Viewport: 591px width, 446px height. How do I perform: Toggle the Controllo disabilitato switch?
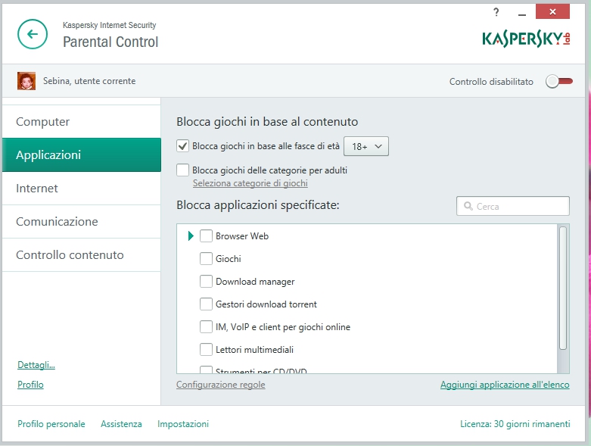pos(559,81)
